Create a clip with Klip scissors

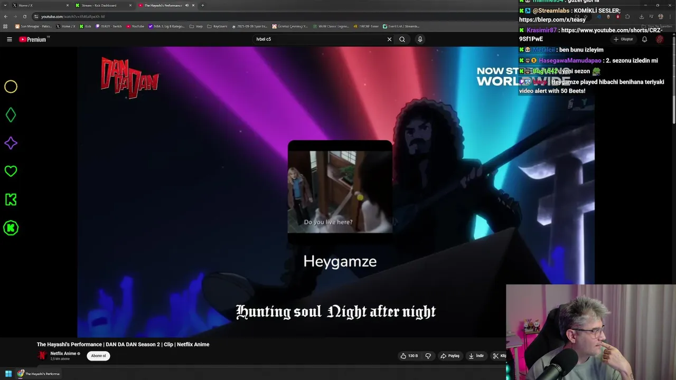click(499, 356)
